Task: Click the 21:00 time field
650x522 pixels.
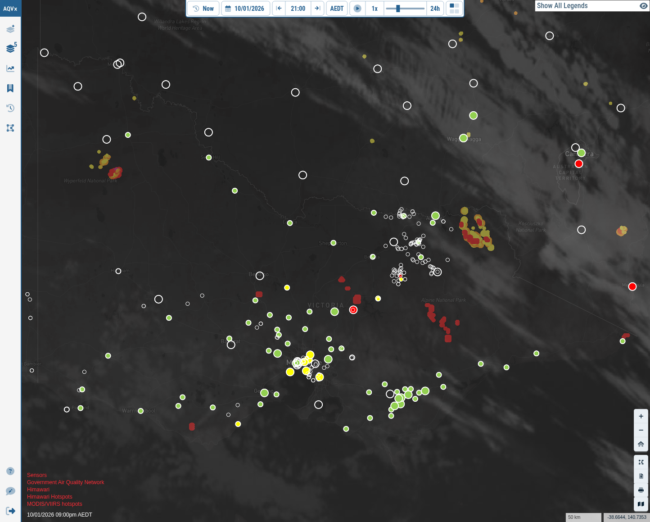Action: click(298, 9)
